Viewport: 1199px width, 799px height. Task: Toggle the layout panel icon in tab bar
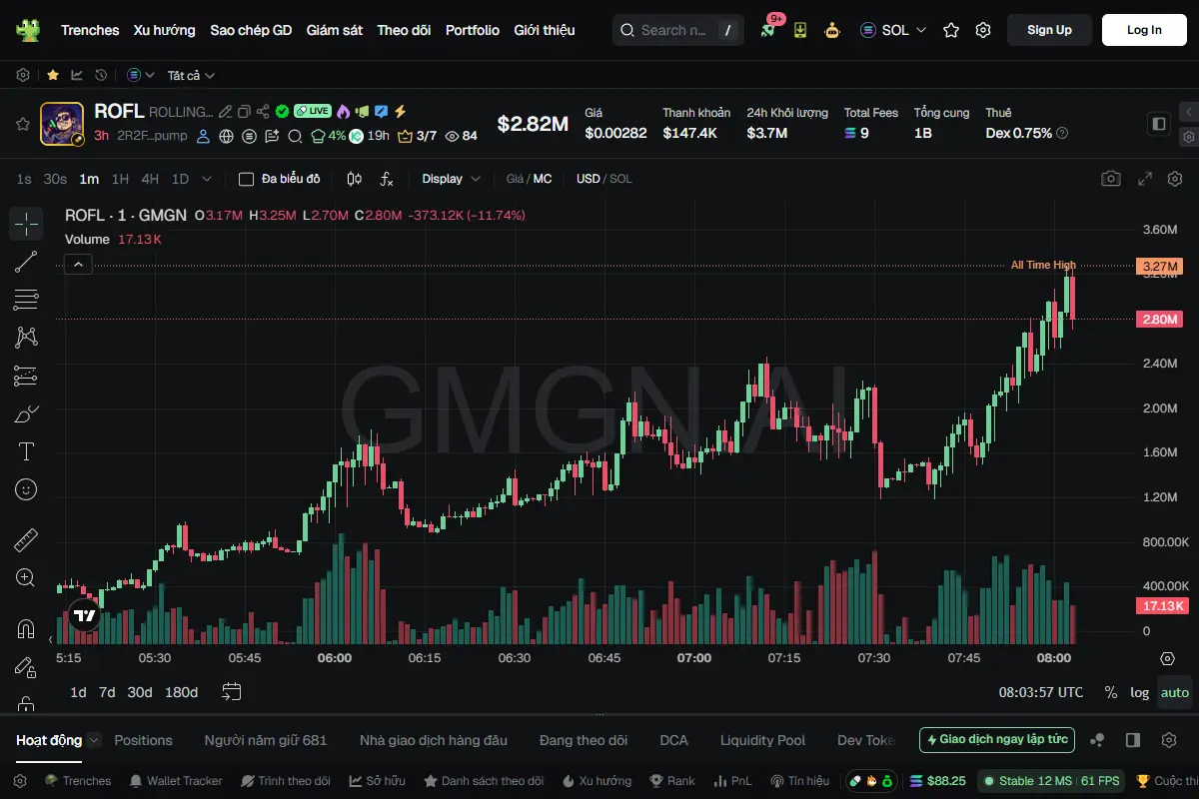[x=1133, y=740]
